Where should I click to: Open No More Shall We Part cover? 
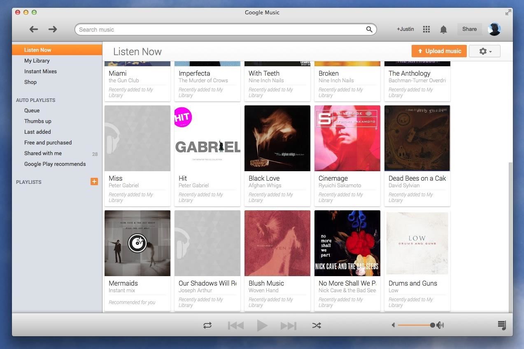[347, 243]
